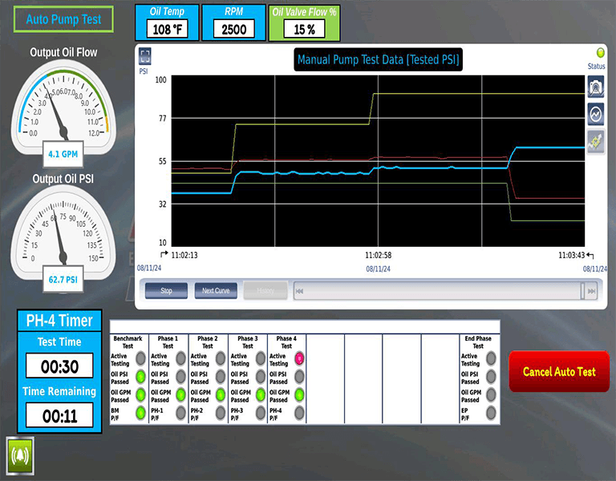Click the right time-axis end arrow at 11:03:43

590,255
